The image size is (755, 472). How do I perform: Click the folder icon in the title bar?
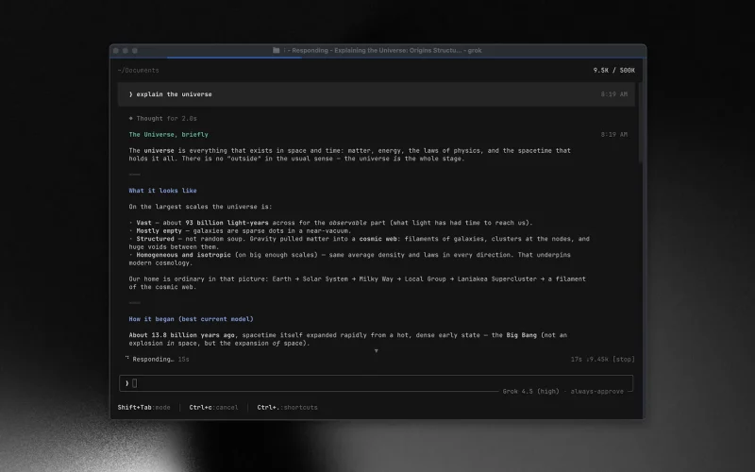pos(276,50)
